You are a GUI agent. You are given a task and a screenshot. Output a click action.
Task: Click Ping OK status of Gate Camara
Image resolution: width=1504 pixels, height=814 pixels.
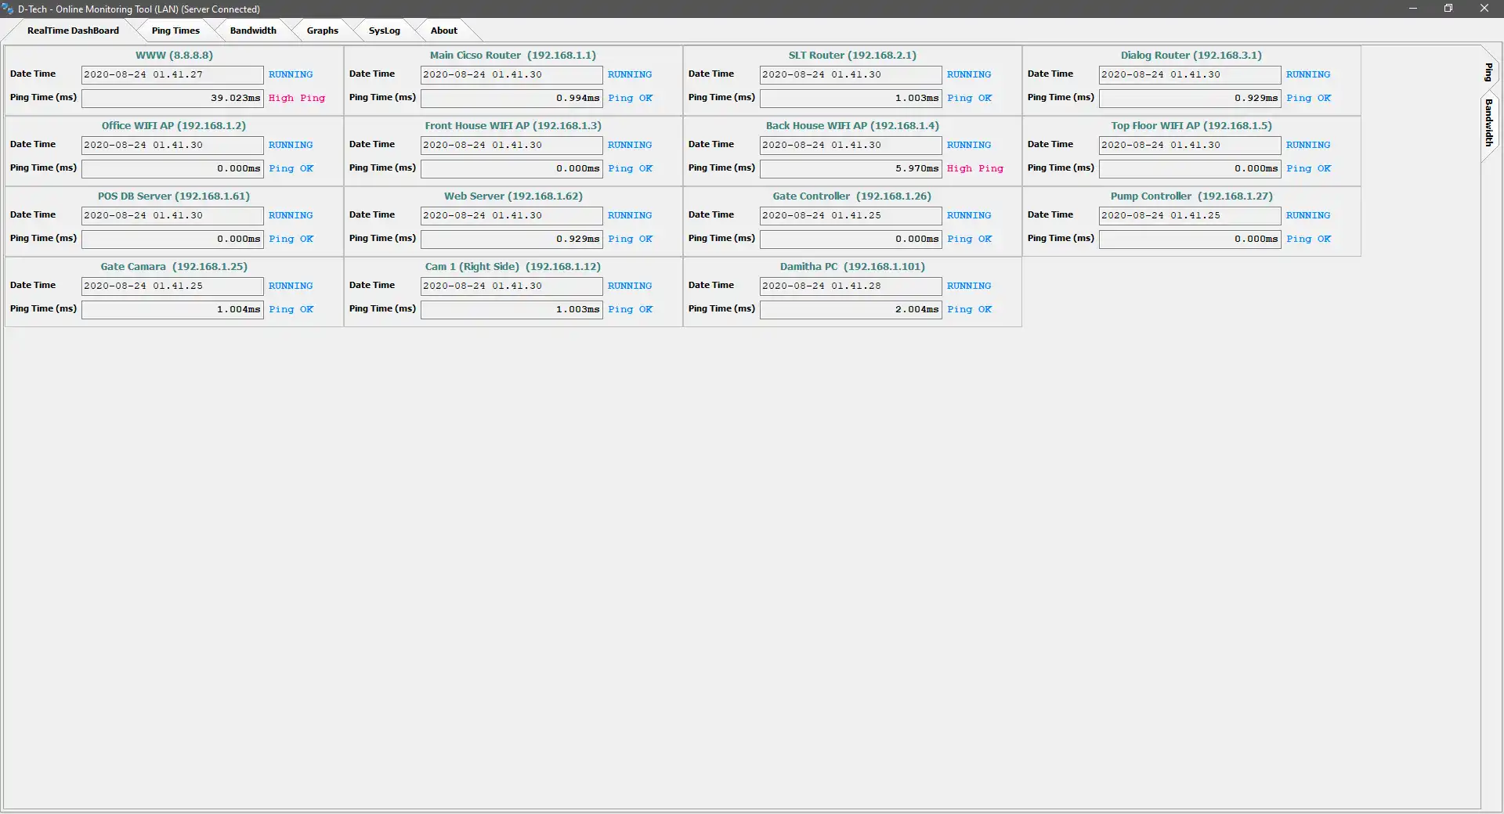point(291,310)
